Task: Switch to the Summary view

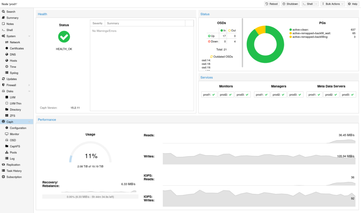Action: pyautogui.click(x=12, y=18)
